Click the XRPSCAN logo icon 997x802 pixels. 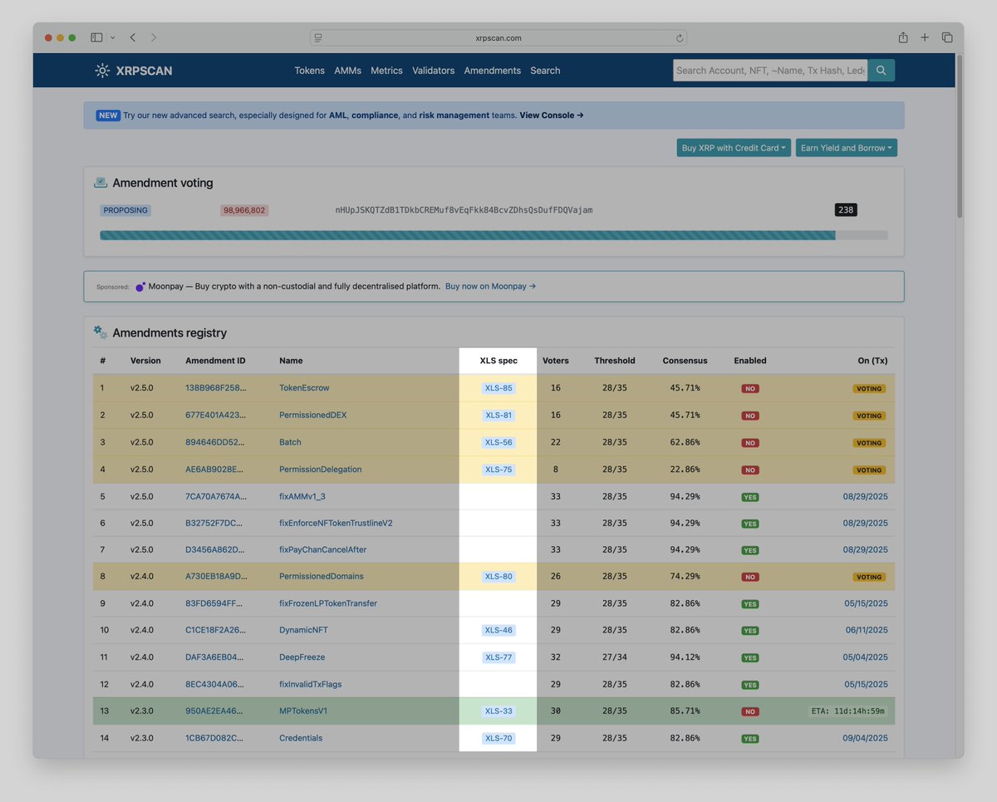[101, 71]
